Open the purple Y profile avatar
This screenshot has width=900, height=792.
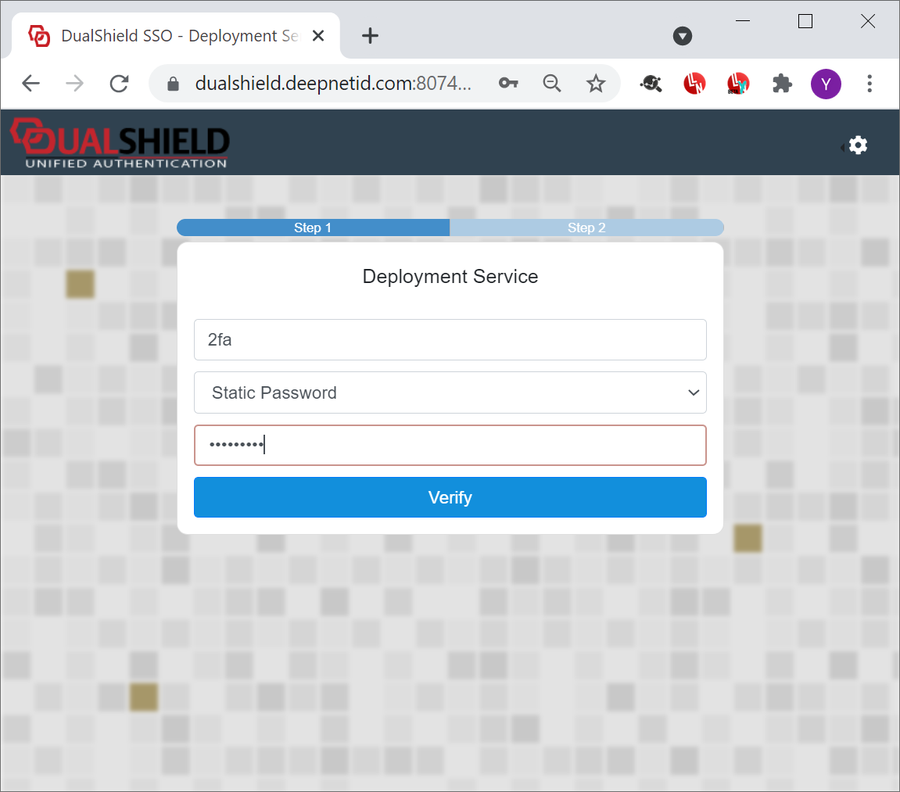(x=826, y=84)
